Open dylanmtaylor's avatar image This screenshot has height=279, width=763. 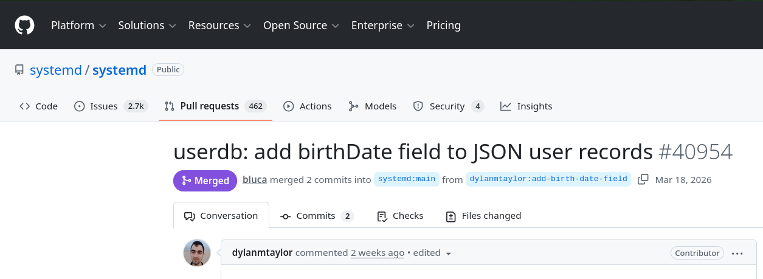pos(197,253)
